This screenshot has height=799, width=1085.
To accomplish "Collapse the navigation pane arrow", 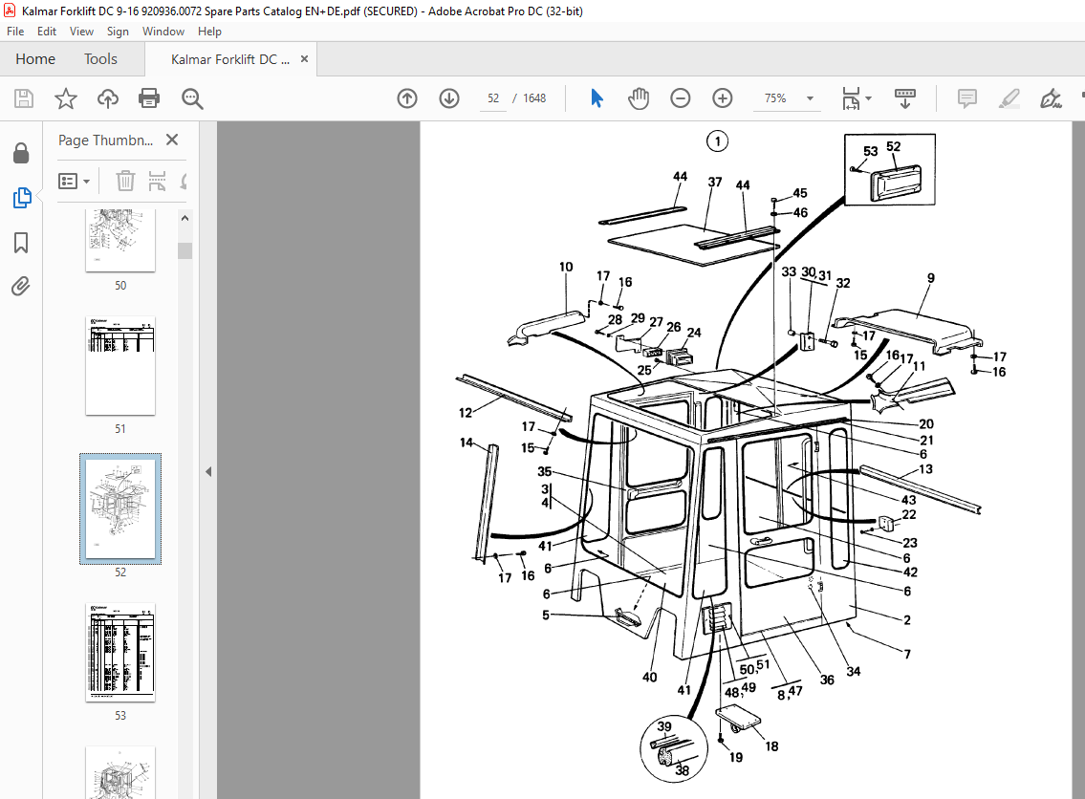I will click(208, 472).
